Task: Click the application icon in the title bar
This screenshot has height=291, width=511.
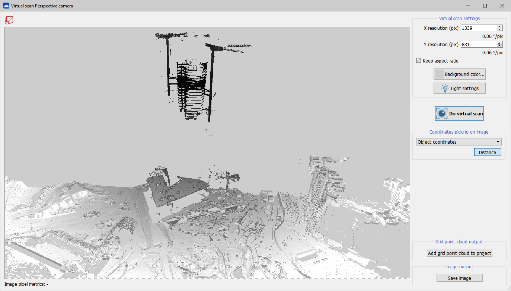Action: (x=6, y=6)
